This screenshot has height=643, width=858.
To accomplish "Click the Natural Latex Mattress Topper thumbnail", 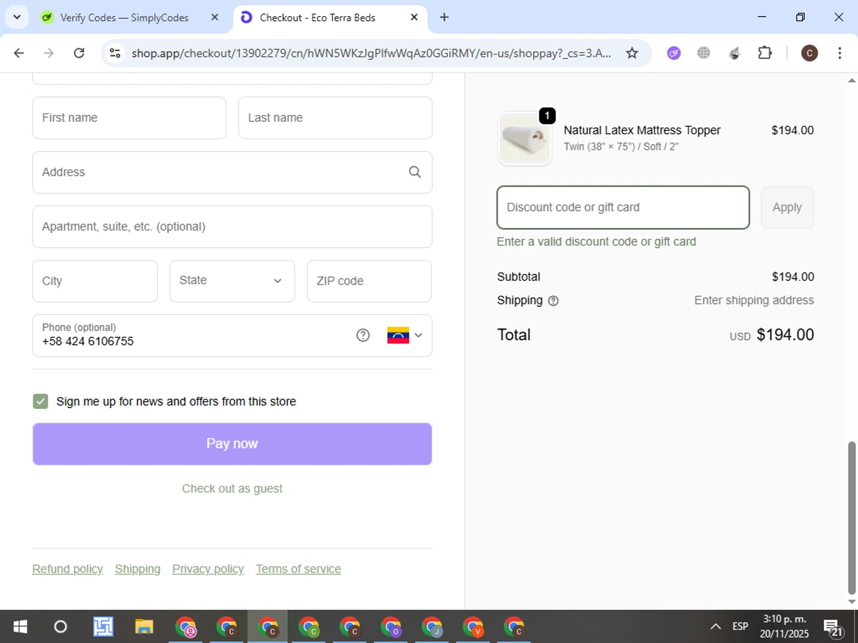I will tap(525, 139).
